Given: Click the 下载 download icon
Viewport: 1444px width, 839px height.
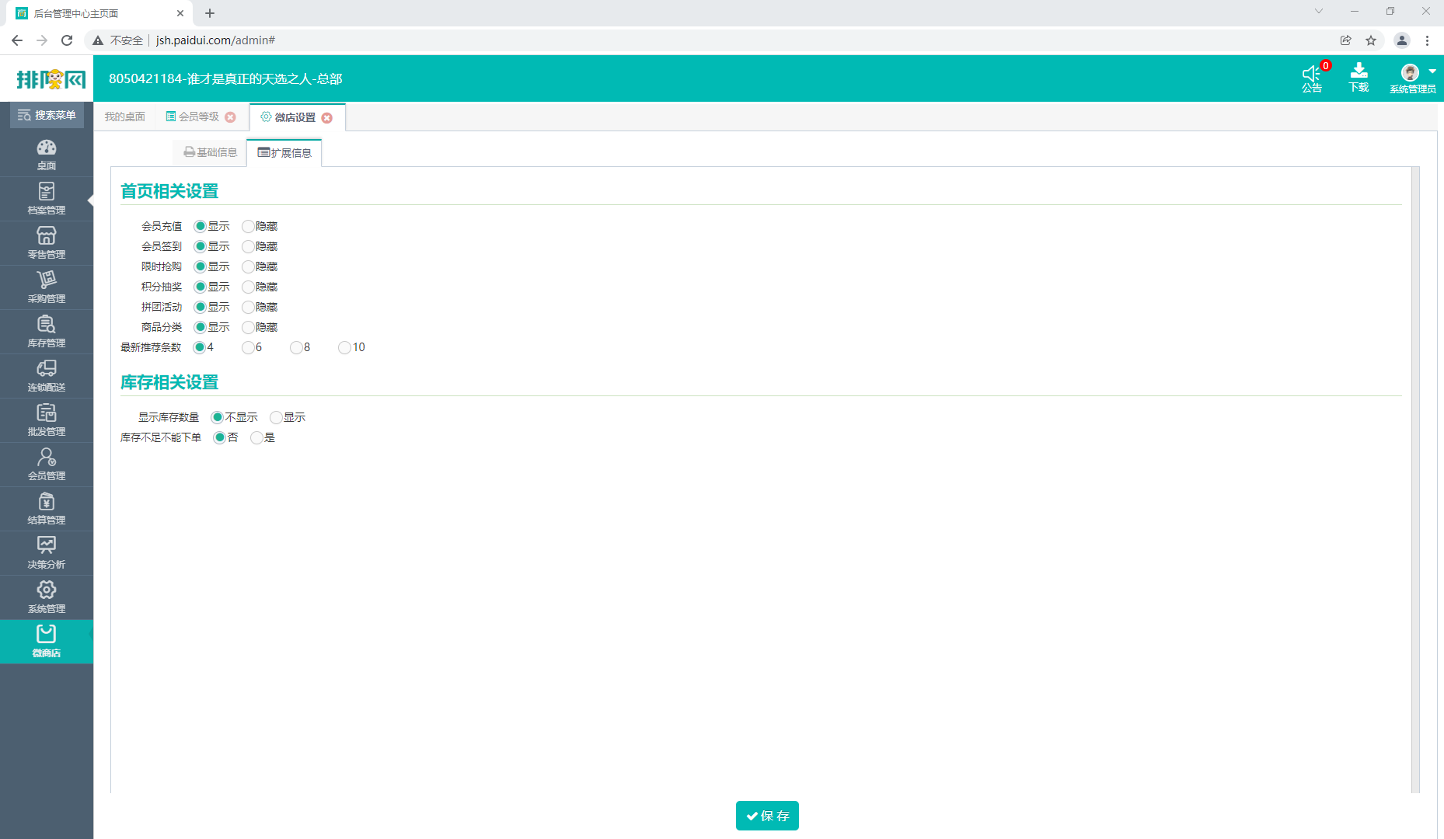Looking at the screenshot, I should 1359,78.
